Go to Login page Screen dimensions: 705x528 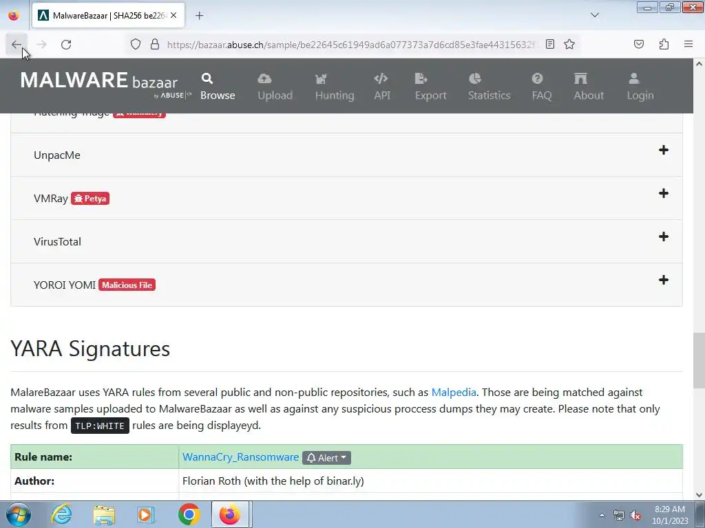[x=640, y=86]
